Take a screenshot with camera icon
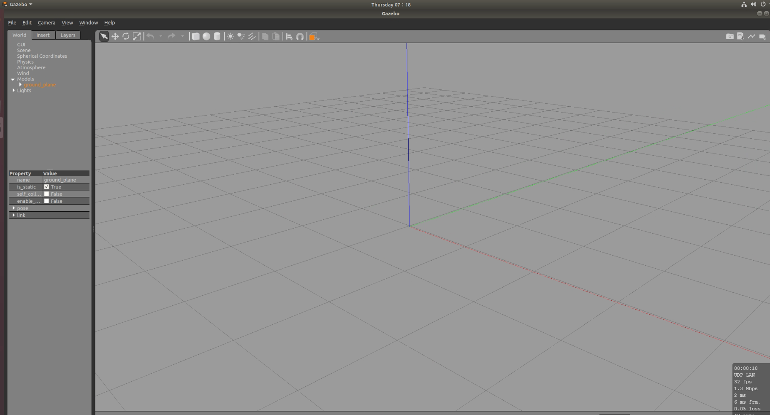This screenshot has height=415, width=770. (x=729, y=37)
